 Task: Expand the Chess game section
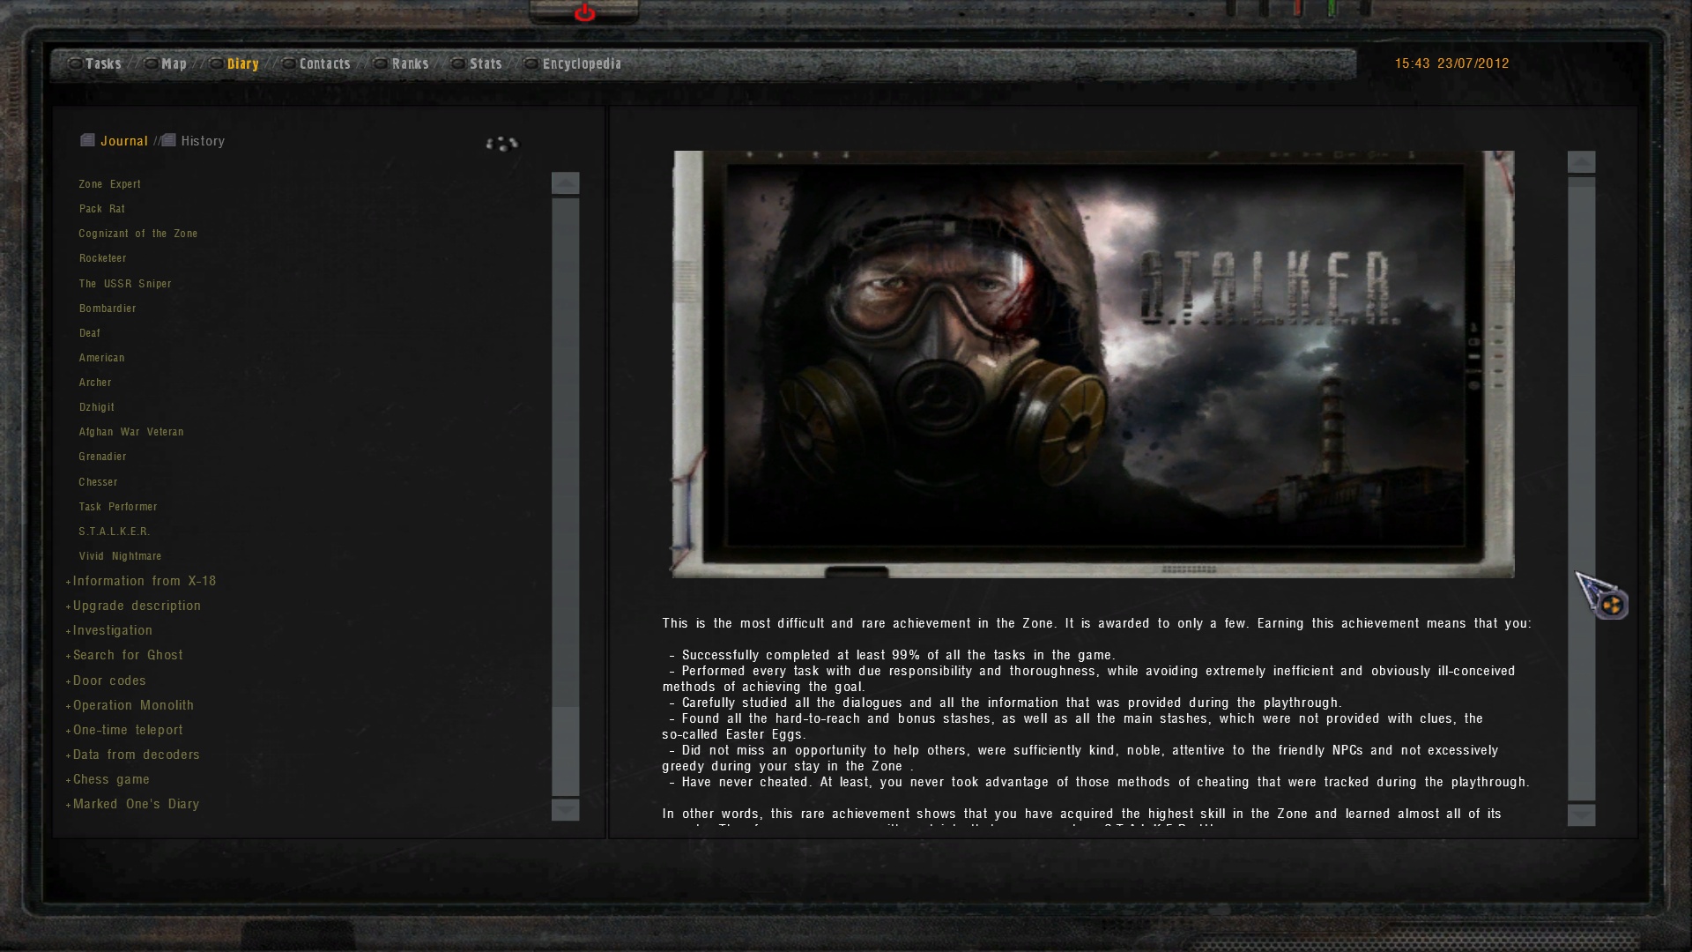click(111, 779)
